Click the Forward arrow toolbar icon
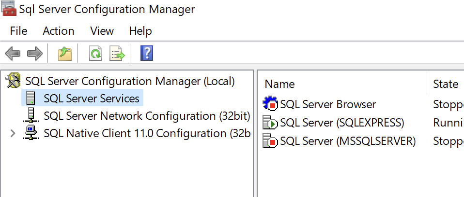 click(x=35, y=54)
